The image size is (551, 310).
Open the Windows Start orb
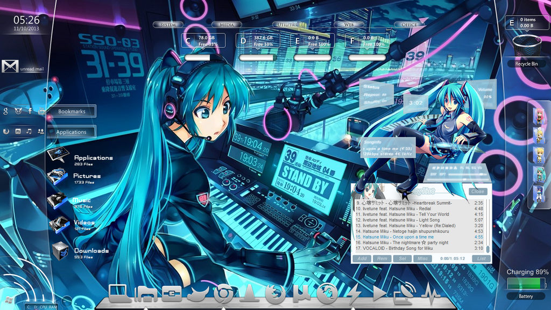point(9,301)
